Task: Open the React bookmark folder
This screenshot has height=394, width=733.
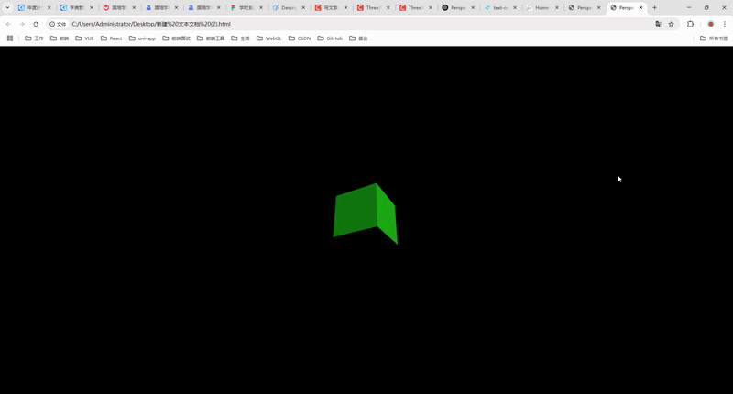Action: 111,38
